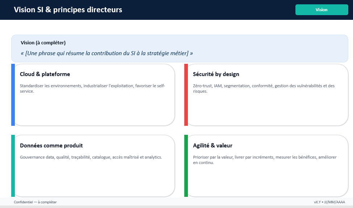Image resolution: width=353 pixels, height=208 pixels.
Task: Click empty space in the Agilité & valeur card
Action: (x=267, y=182)
